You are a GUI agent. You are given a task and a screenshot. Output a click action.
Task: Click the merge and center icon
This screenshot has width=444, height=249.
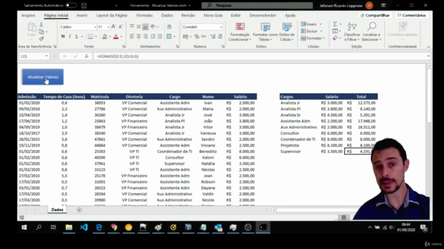pos(169,37)
